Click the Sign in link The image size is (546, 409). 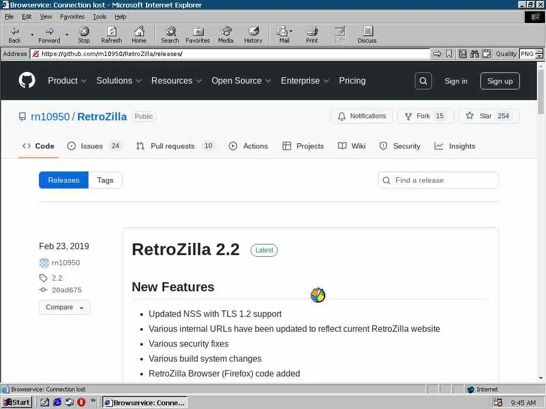pos(456,81)
